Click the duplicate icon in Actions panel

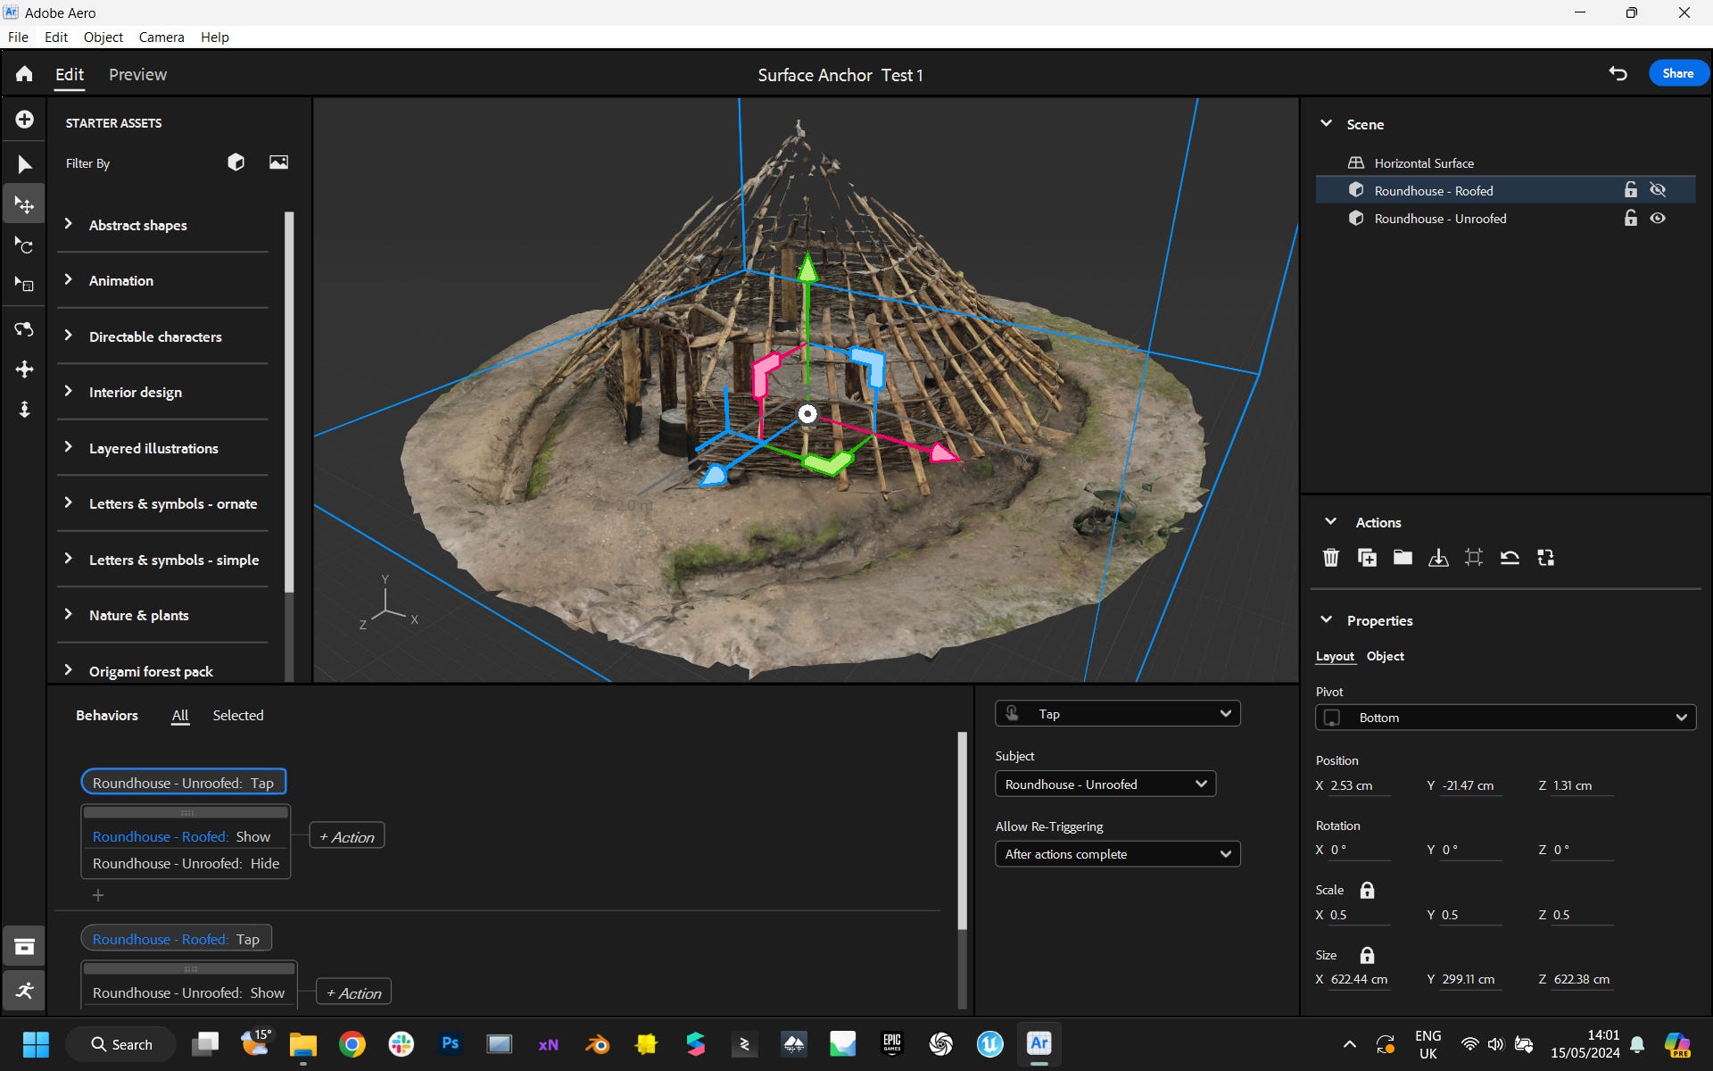(x=1366, y=558)
